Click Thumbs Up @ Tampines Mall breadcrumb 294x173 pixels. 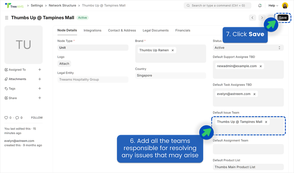[104, 5]
